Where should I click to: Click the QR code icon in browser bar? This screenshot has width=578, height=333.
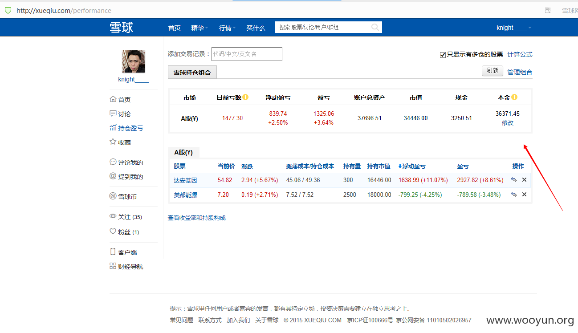548,10
